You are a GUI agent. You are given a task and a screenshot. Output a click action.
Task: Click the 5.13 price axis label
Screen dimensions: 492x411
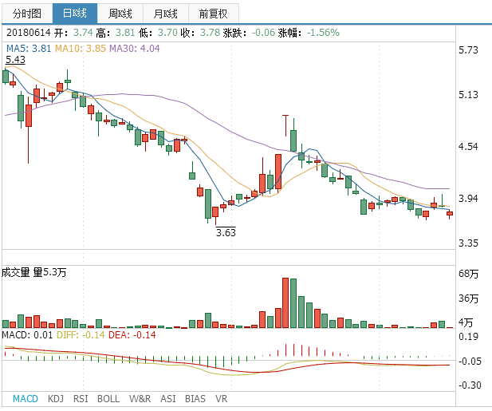point(468,94)
